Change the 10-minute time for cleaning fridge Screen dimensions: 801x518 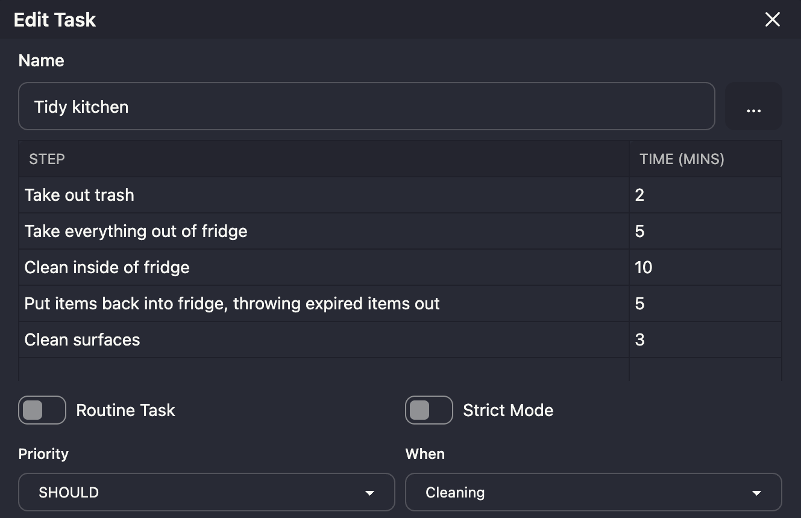tap(705, 267)
